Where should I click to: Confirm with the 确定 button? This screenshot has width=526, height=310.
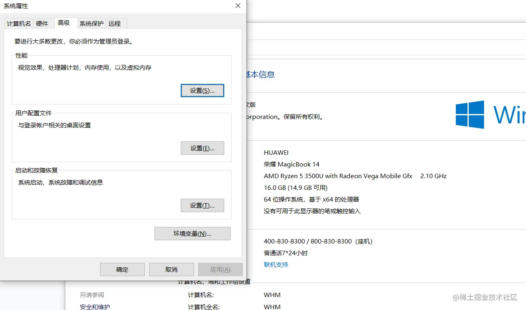(122, 269)
